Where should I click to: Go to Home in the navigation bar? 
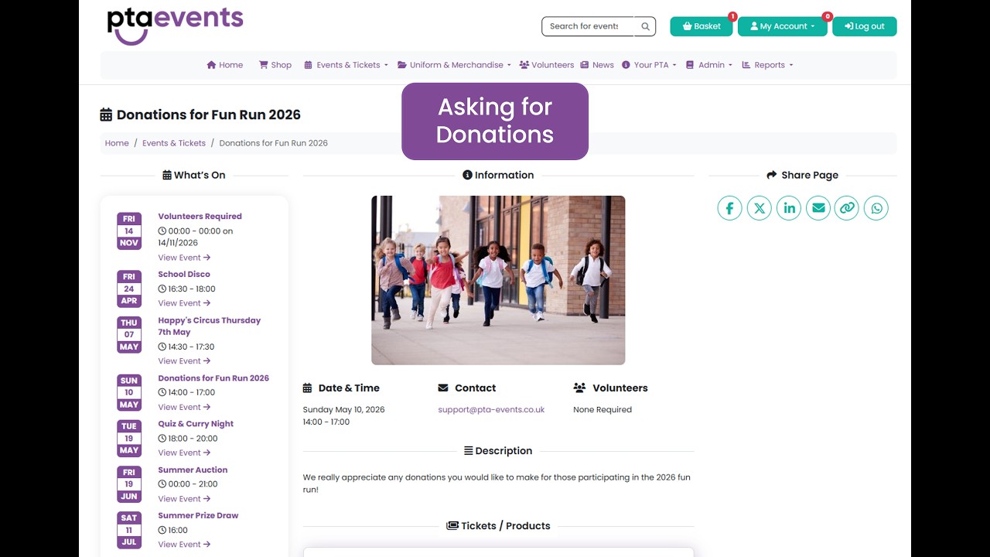pyautogui.click(x=224, y=65)
